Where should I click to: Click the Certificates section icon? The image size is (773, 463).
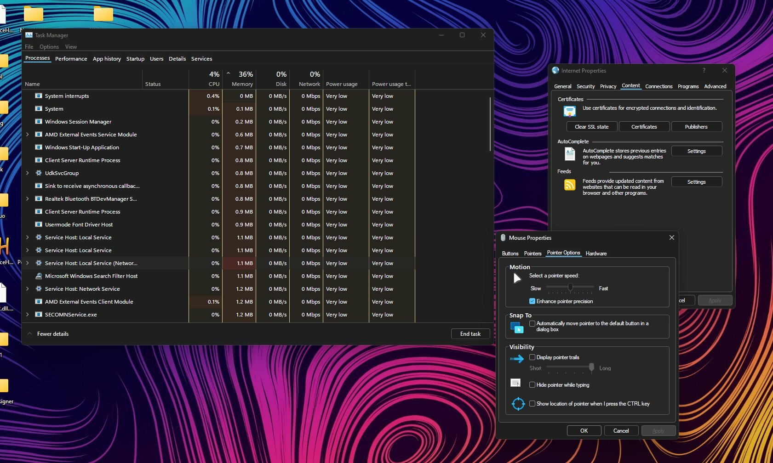570,111
